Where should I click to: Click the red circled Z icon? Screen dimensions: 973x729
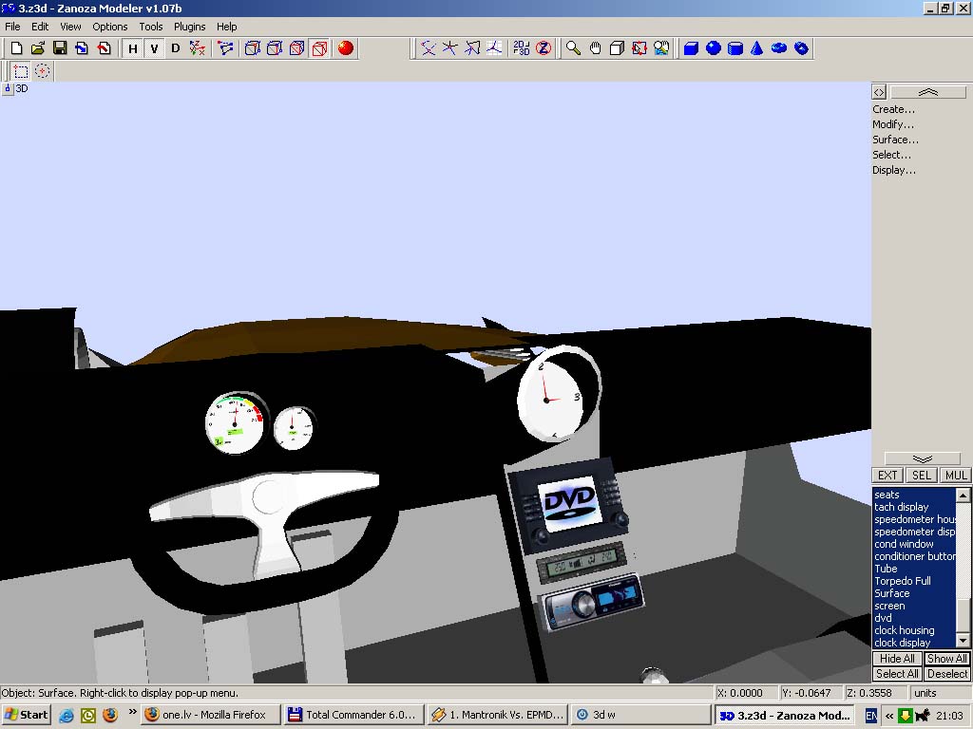[544, 48]
